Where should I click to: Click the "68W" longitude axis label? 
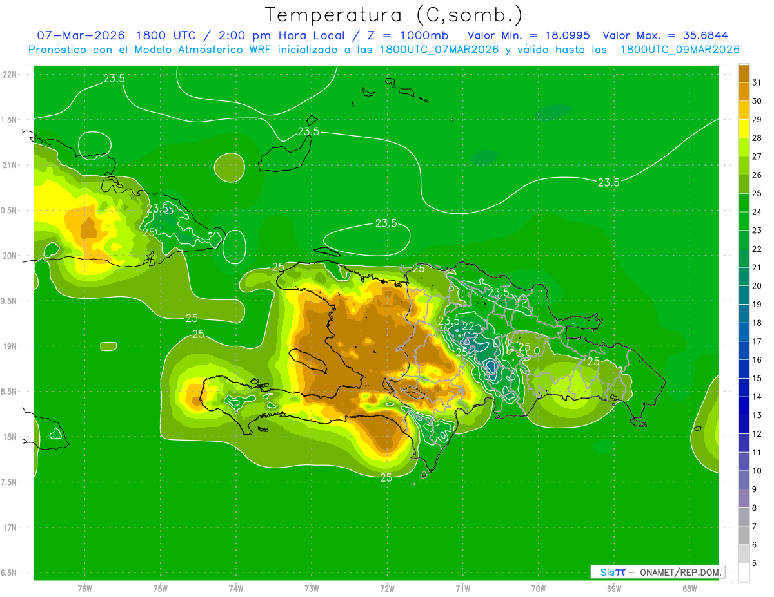690,589
